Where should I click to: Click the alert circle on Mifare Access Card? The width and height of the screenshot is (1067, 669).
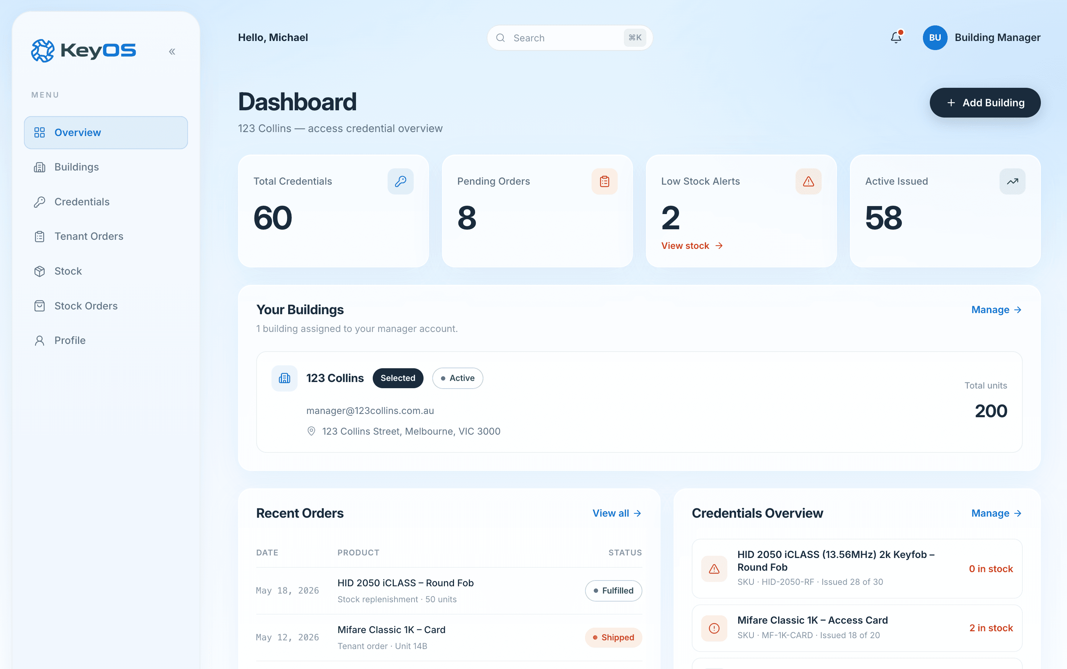[x=714, y=628]
